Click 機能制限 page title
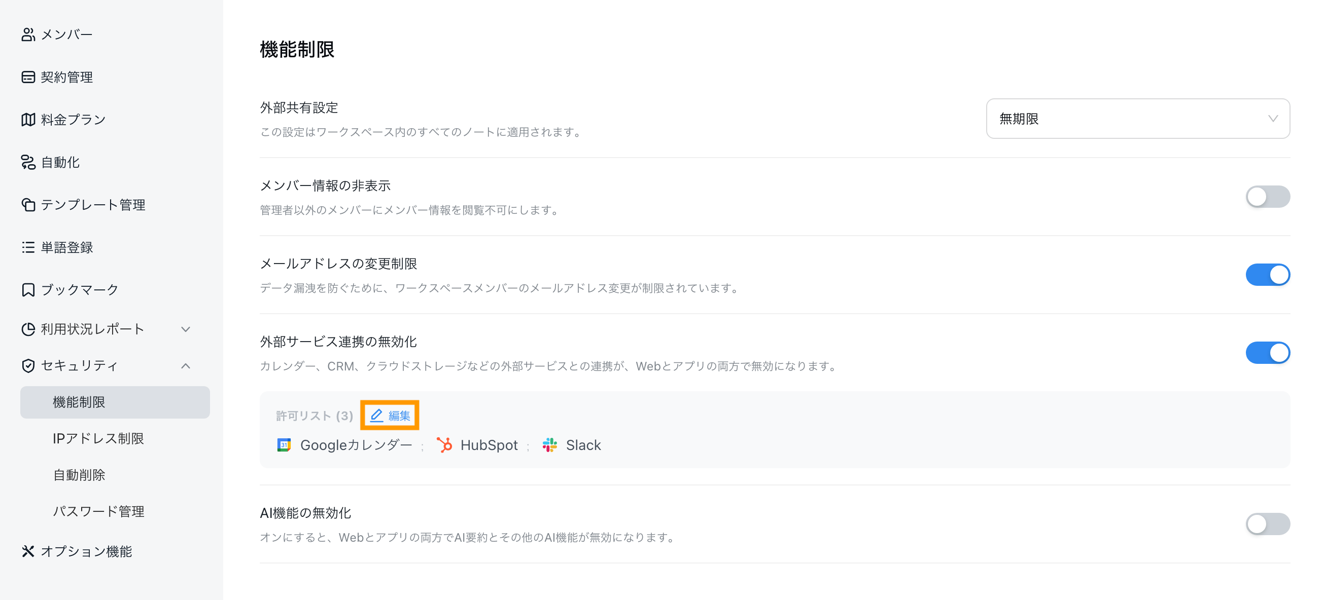1324x600 pixels. pyautogui.click(x=297, y=50)
